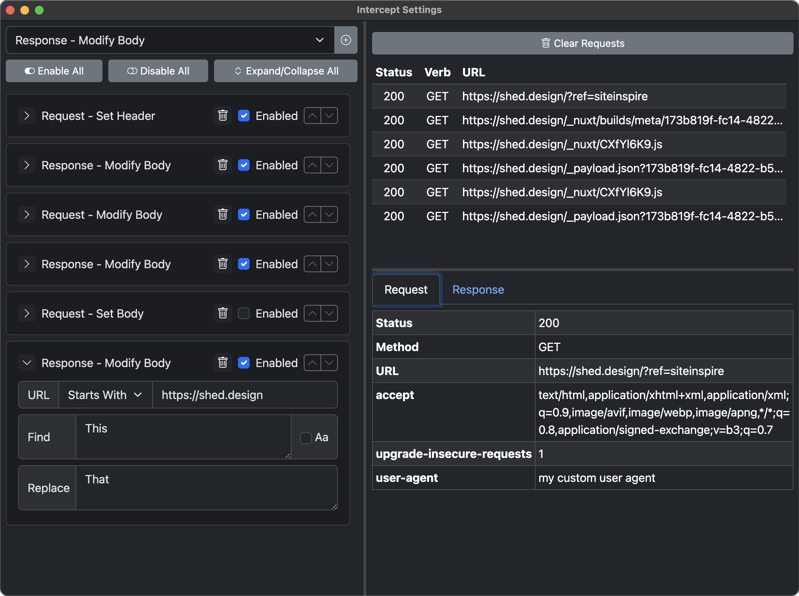Screen dimensions: 799x596
Task: Open the "Starts With" URL match dropdown
Action: pos(105,395)
